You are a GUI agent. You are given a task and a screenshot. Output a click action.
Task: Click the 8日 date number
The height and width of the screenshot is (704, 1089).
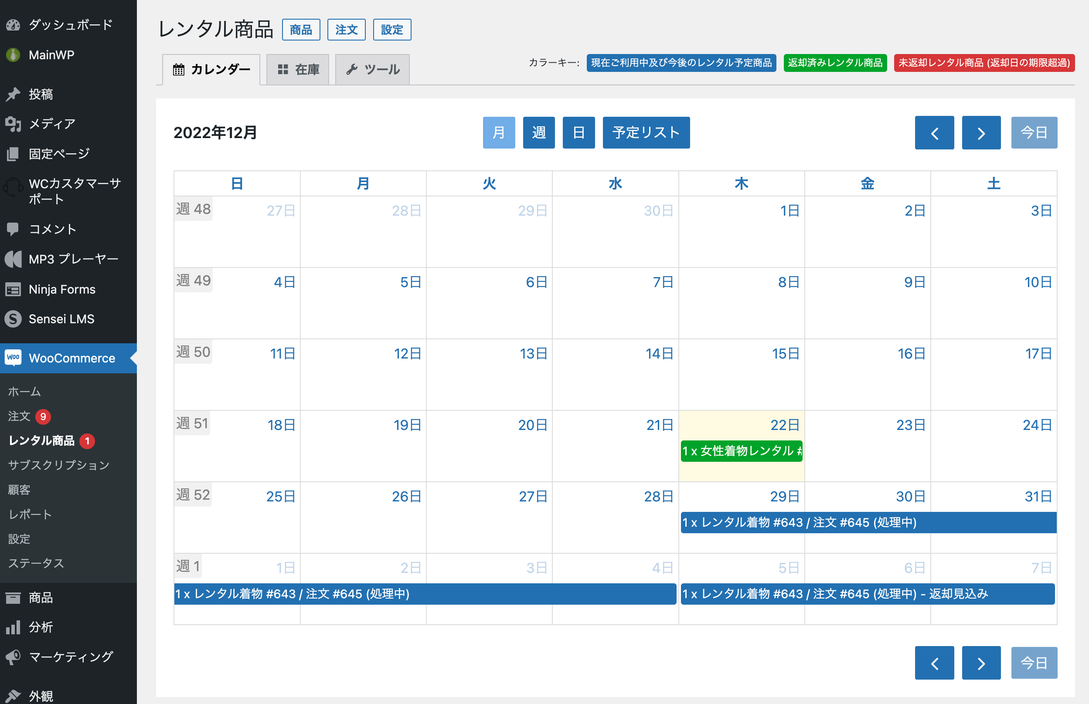pos(789,282)
